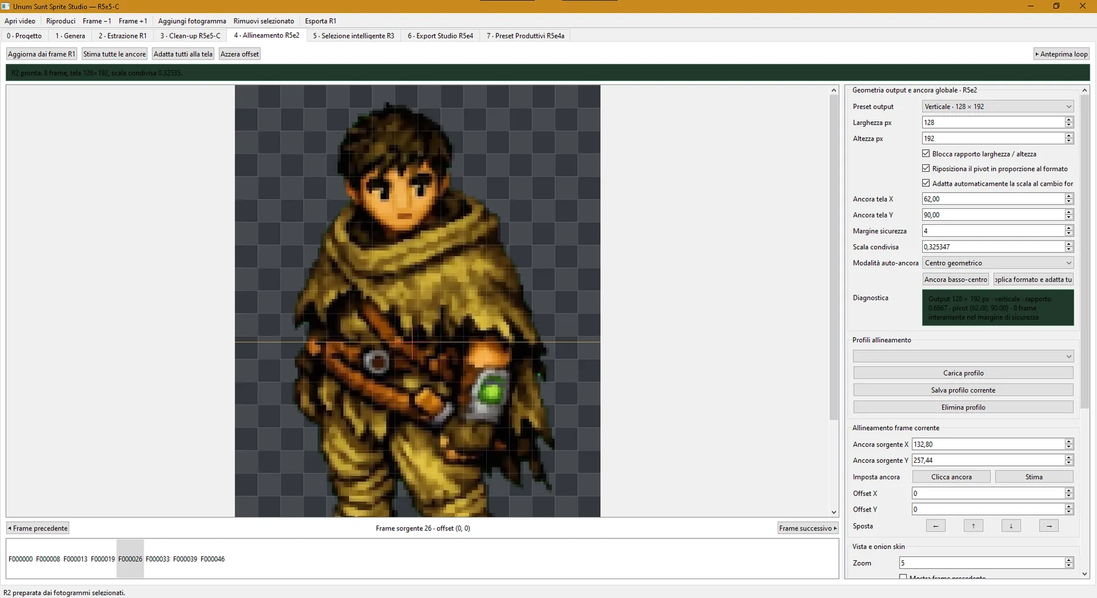Start the Anteprima loop preview
The height and width of the screenshot is (598, 1097).
1061,54
